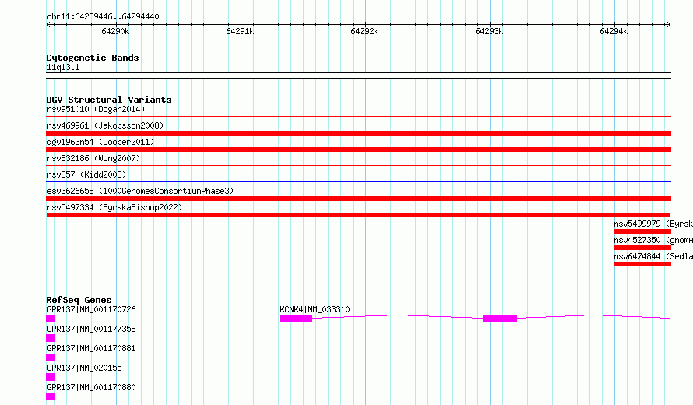Click the chr11:64289446..64294440 coordinates label
The image size is (693, 405).
103,16
